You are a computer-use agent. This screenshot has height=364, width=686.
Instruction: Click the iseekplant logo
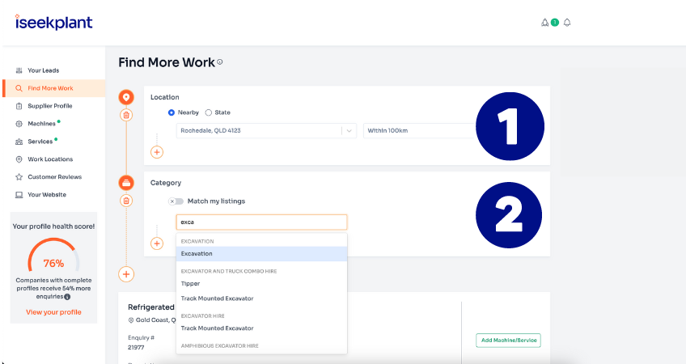53,22
